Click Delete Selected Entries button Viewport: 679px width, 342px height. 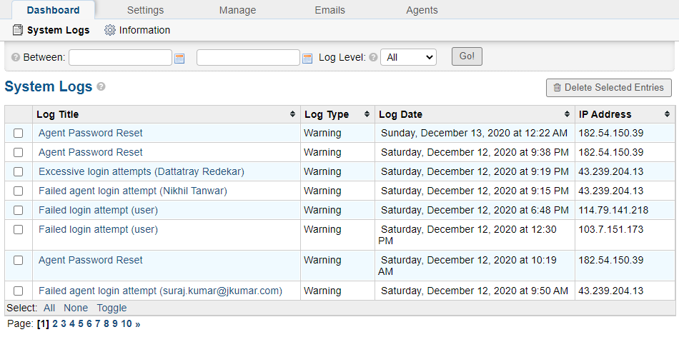[609, 88]
